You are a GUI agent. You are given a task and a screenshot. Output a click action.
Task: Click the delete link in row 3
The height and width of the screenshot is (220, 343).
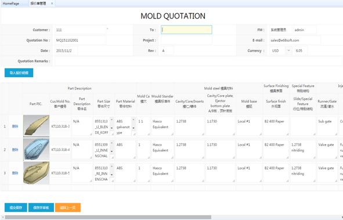point(15,173)
